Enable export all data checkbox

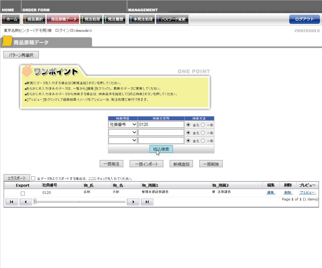point(33,178)
